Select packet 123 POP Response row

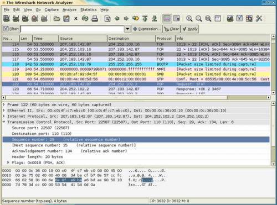(136, 89)
